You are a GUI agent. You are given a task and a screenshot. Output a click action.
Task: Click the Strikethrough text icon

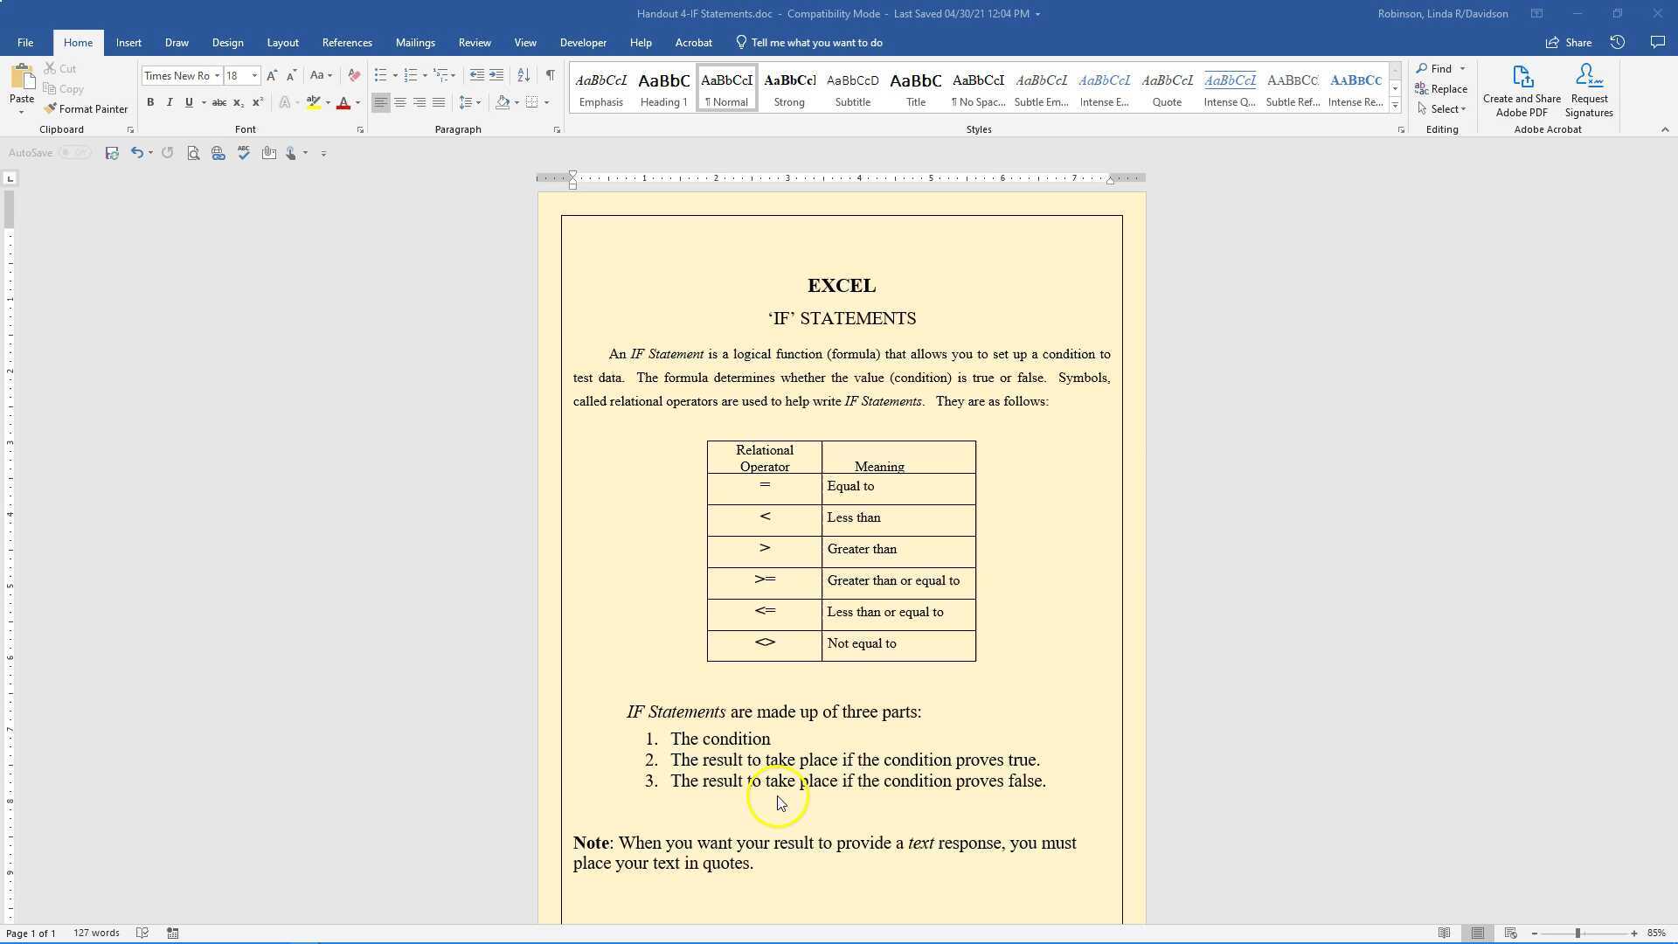tap(218, 103)
